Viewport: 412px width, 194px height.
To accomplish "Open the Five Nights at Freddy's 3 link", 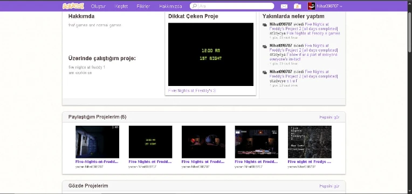I will (192, 91).
